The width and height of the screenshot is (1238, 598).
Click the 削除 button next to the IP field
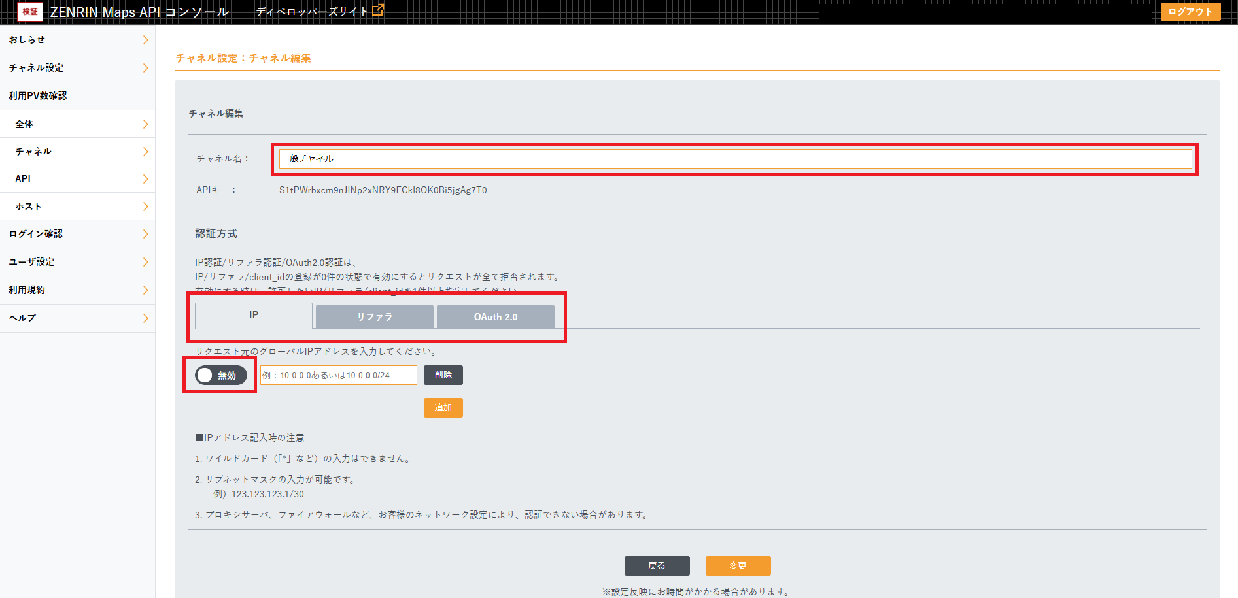[443, 374]
